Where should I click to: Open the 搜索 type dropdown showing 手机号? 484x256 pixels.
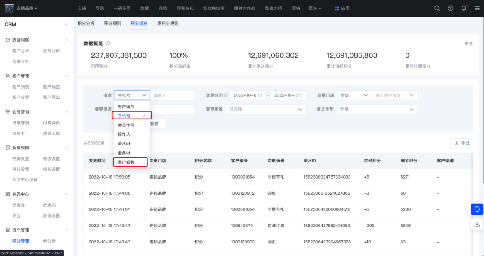tap(132, 95)
